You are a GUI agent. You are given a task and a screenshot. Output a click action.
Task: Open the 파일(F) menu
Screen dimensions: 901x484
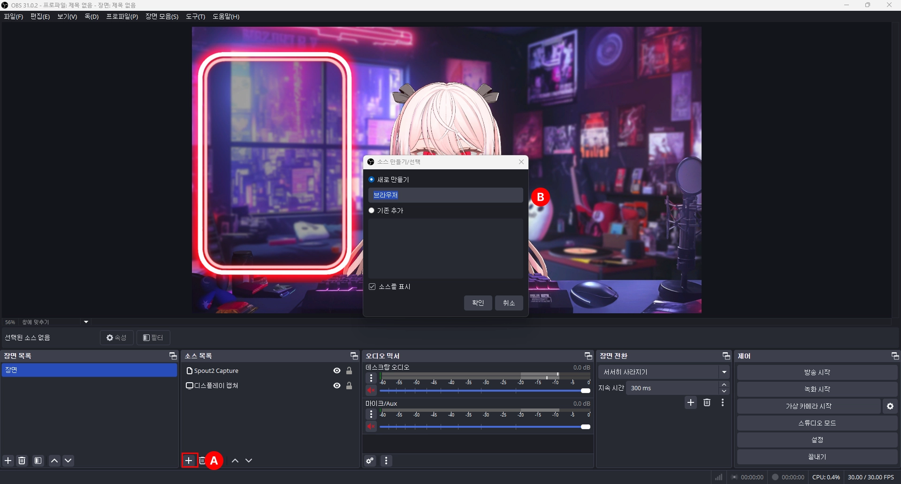coord(14,16)
